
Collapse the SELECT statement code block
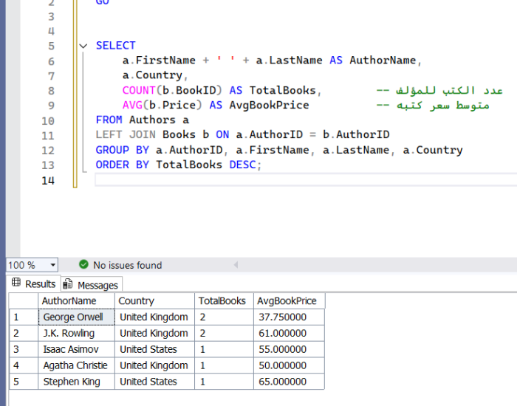[x=83, y=46]
